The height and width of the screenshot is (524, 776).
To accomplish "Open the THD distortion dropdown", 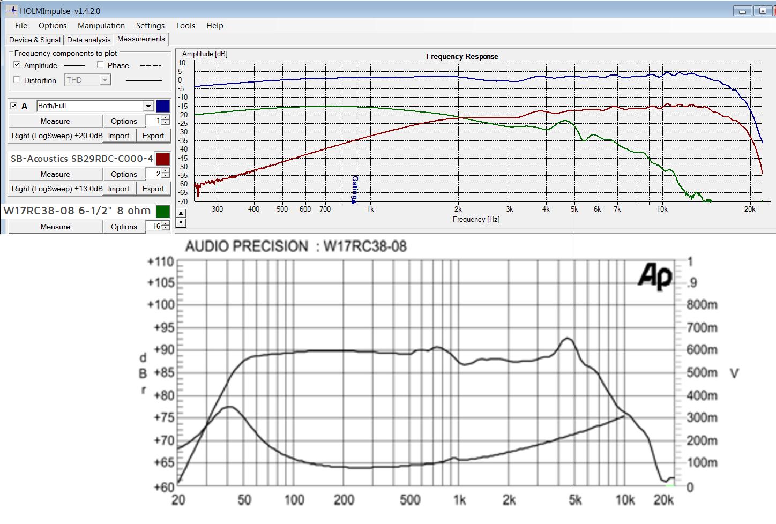I will (x=87, y=80).
